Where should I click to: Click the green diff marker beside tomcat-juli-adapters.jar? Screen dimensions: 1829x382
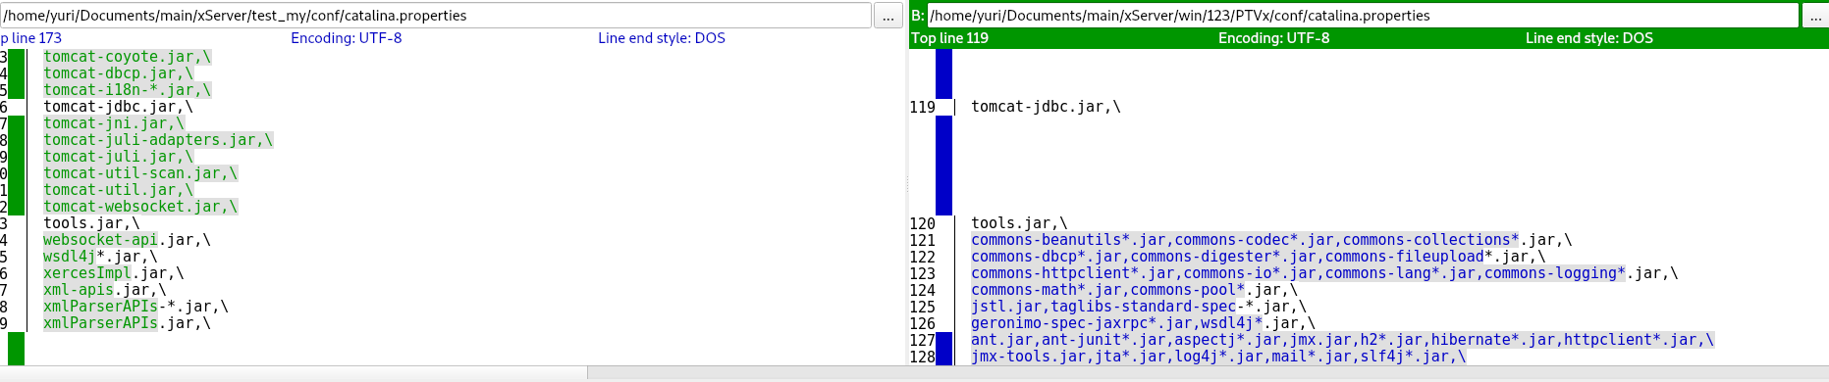pos(16,140)
